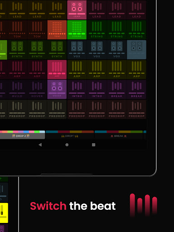Tap the active purple HOVER speaker pad

pyautogui.click(x=57, y=89)
